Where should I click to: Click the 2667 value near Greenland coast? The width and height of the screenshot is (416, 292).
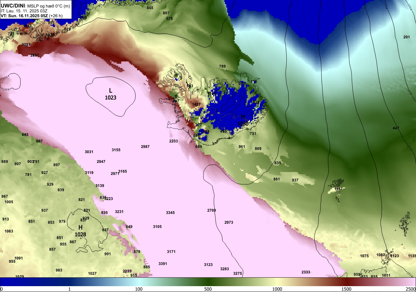coord(35,55)
